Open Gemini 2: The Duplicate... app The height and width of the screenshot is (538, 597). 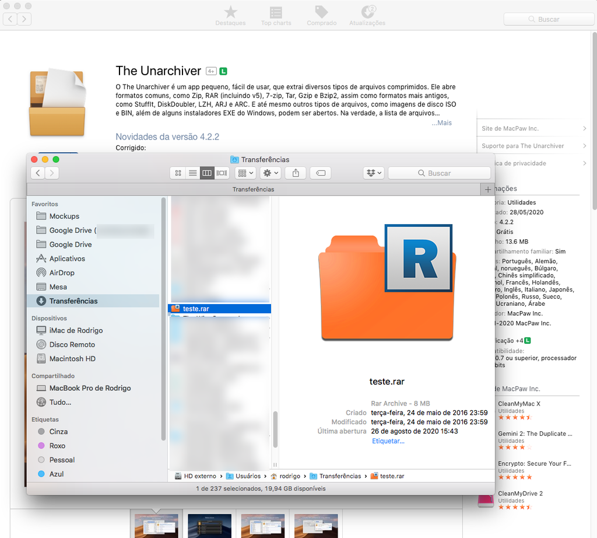coord(535,434)
